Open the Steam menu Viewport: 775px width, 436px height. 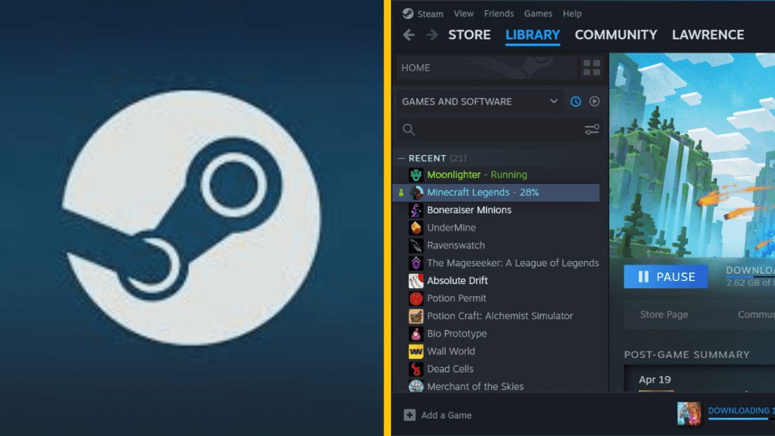[x=423, y=14]
